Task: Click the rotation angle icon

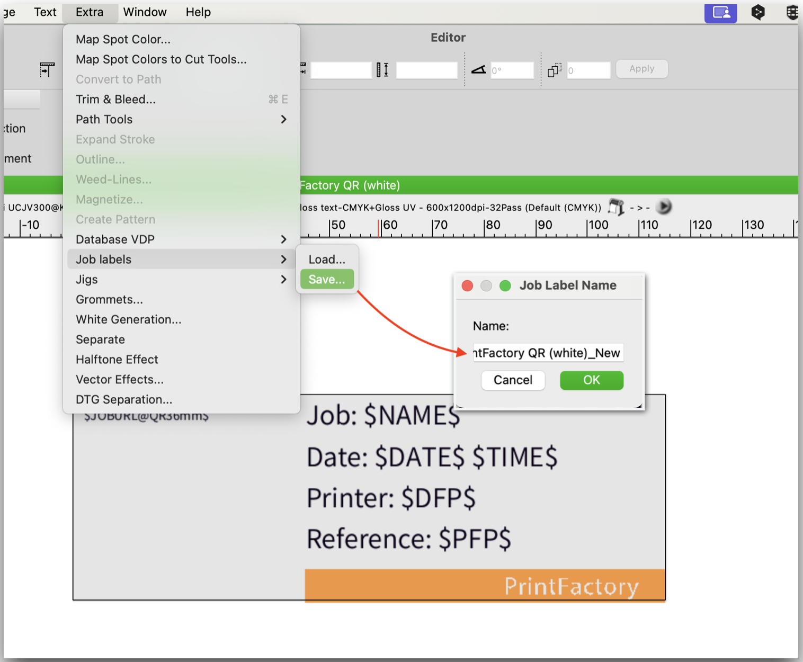Action: tap(479, 70)
